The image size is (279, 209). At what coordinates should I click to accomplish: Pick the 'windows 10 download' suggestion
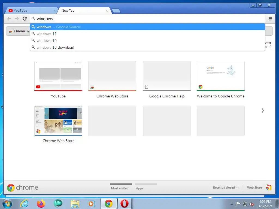147,47
